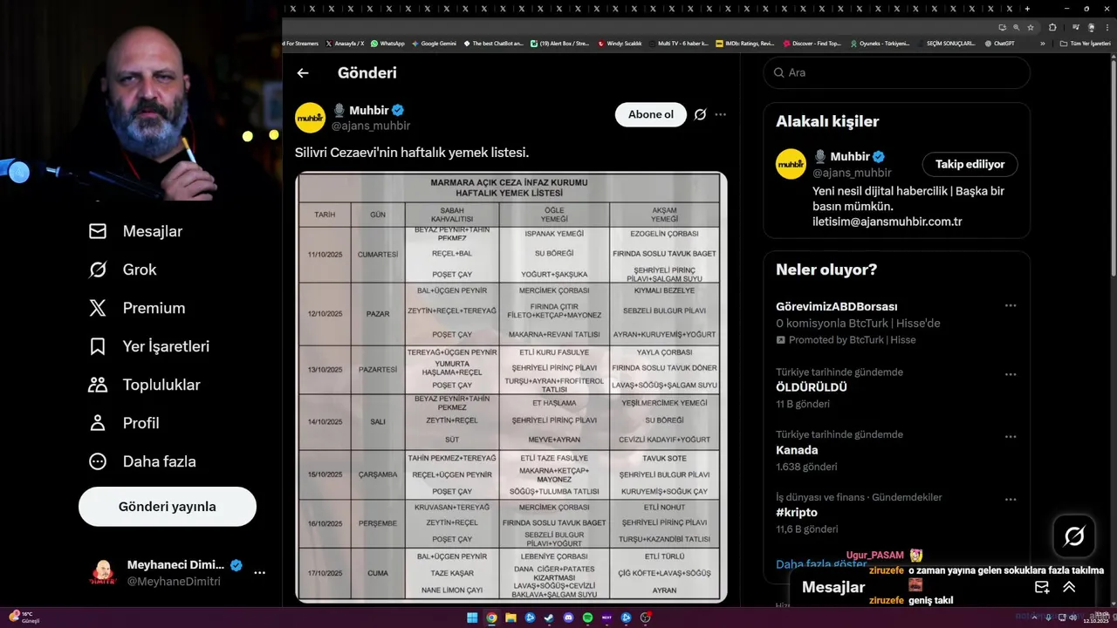Open the floating Grok button
The image size is (1117, 628).
click(1074, 536)
